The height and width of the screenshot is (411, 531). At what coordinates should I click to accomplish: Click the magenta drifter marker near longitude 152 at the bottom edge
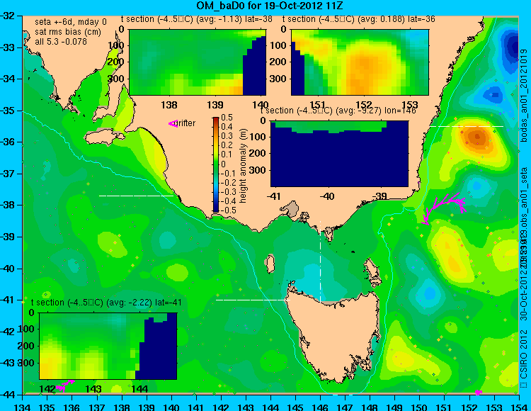coord(478,393)
